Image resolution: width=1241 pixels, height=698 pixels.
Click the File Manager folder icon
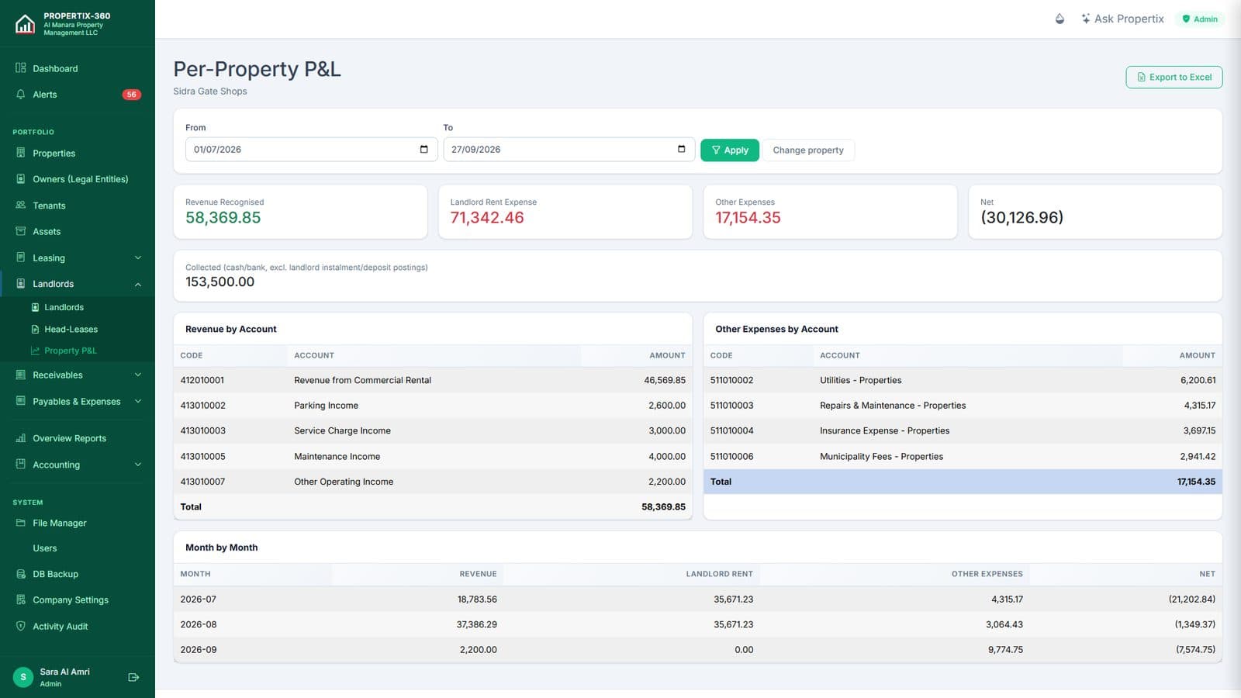point(21,523)
